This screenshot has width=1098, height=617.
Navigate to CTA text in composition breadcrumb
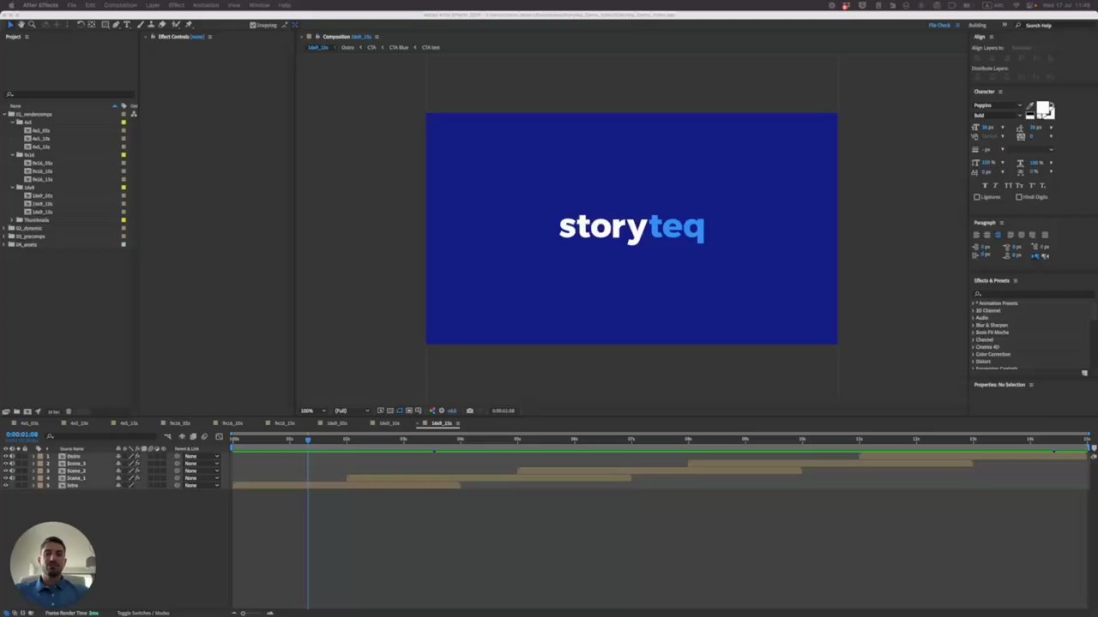coord(431,47)
